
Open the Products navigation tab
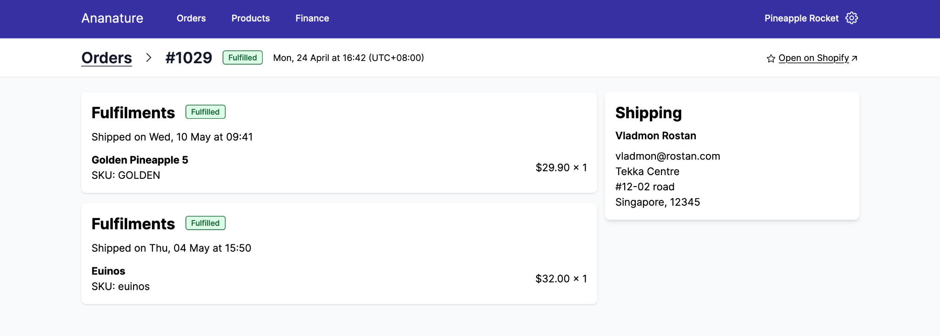(250, 18)
